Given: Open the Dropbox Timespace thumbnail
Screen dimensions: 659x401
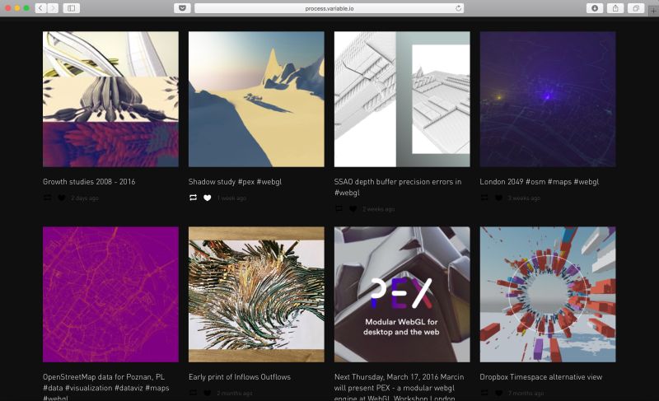Looking at the screenshot, I should 548,294.
